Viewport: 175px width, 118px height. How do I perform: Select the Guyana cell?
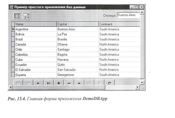pos(36,75)
